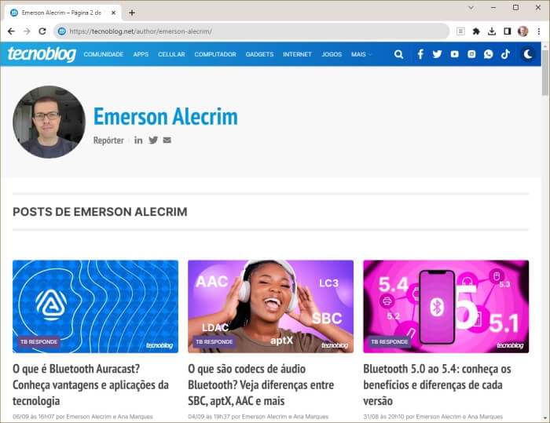Open Bluetooth 5.0 to 5.4 article thumbnail
Screen dimensions: 550x423
tap(446, 306)
